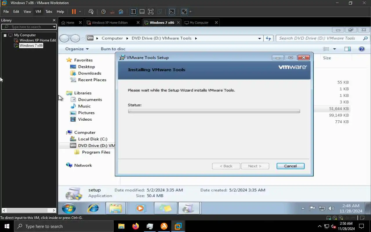The height and width of the screenshot is (232, 371).
Task: Switch to Windows XP Home Edition tab
Action: (110, 23)
